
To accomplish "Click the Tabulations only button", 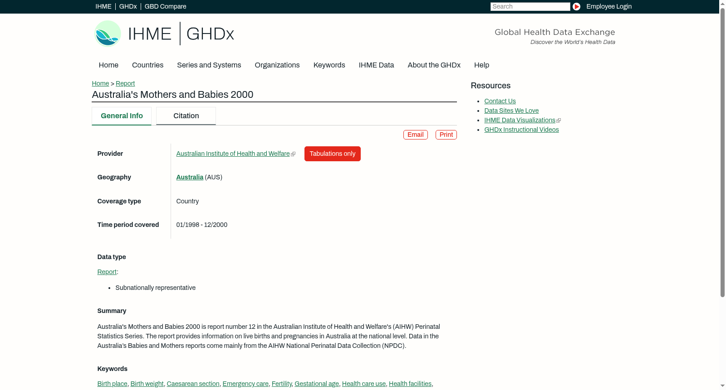I will tap(333, 154).
